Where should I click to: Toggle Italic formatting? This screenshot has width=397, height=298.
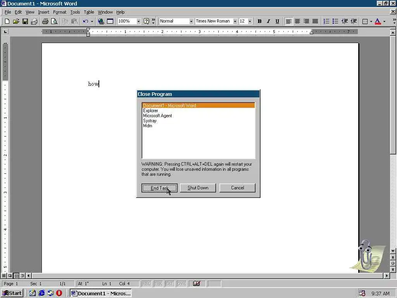point(268,21)
